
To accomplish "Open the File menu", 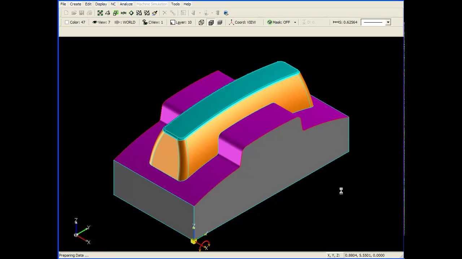I will click(x=63, y=4).
